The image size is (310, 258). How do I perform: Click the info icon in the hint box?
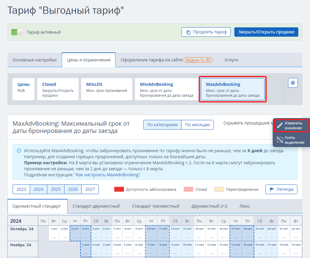point(19,151)
